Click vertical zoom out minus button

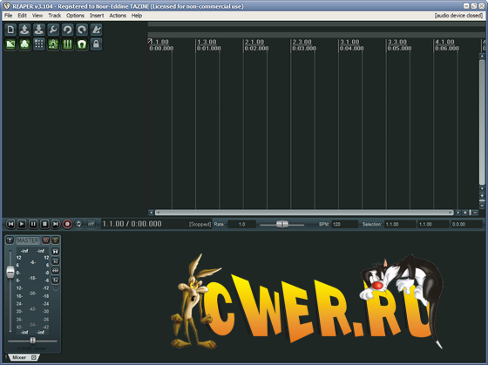coord(482,206)
